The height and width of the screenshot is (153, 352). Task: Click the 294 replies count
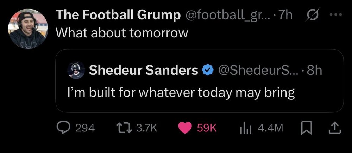85,128
